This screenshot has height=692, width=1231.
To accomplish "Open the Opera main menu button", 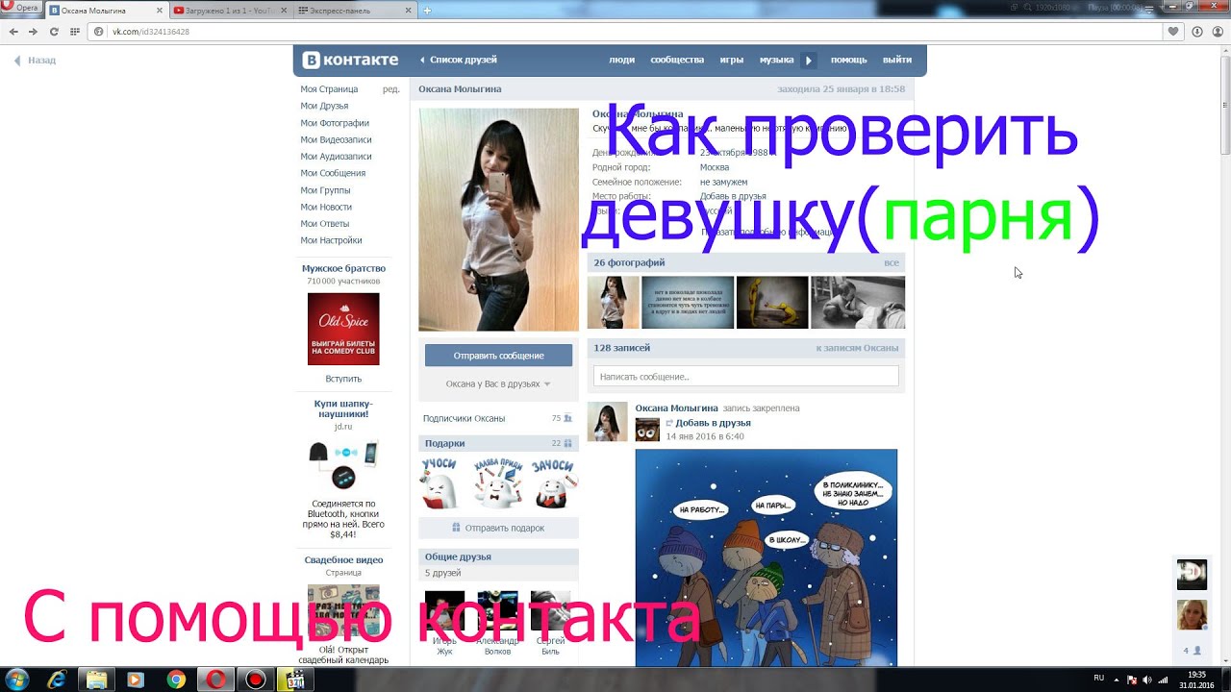I will point(21,8).
